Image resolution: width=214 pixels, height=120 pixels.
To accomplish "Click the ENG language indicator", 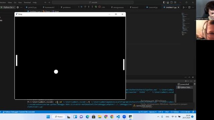I will tap(167, 117).
